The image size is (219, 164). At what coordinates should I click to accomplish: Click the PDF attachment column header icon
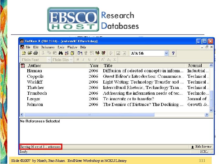(x=23, y=65)
